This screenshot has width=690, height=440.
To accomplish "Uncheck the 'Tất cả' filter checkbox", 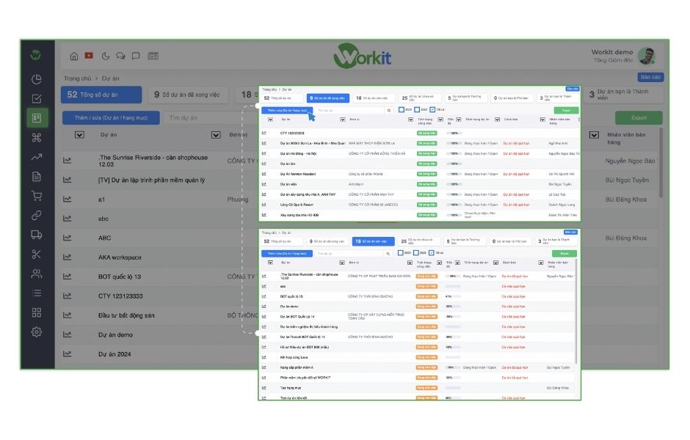I will pos(431,111).
